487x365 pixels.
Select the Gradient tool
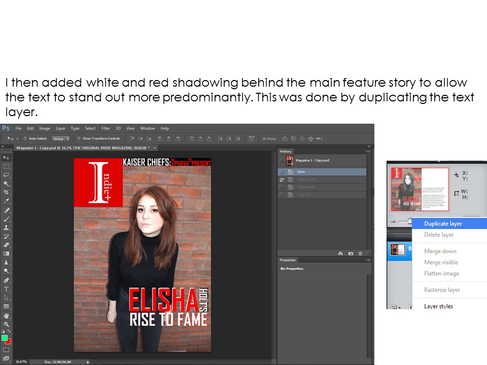[6, 253]
